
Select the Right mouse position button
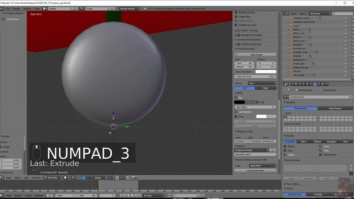265,88
